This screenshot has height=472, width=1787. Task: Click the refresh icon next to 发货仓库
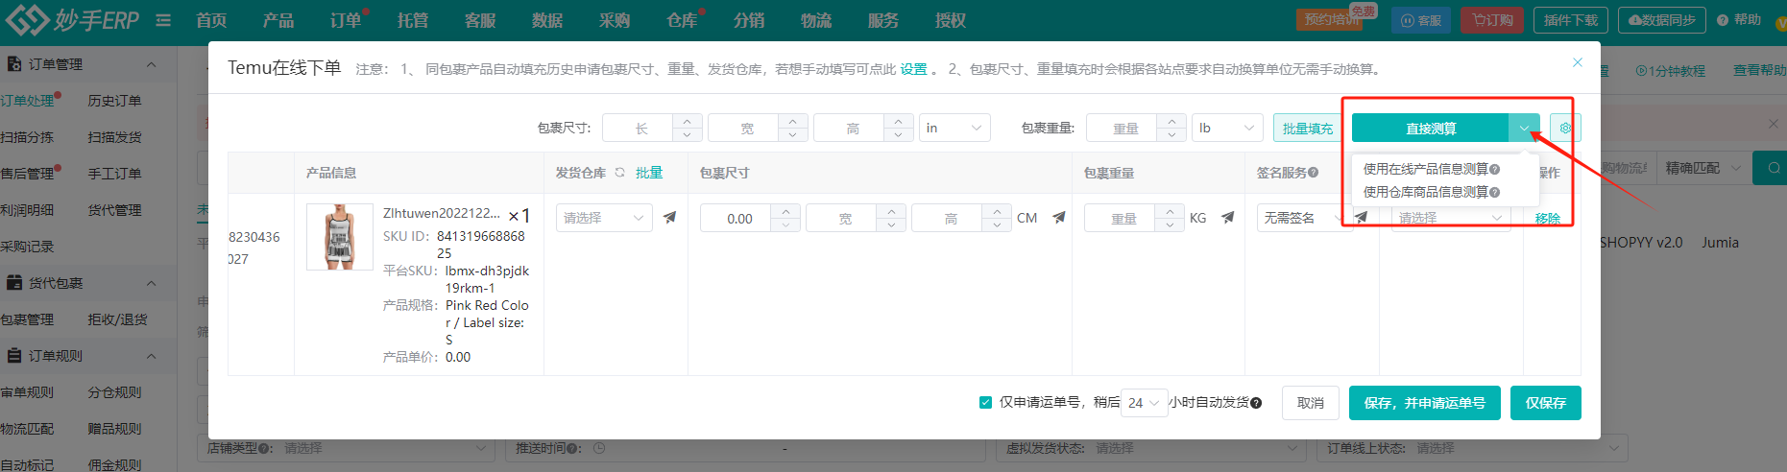[x=619, y=173]
